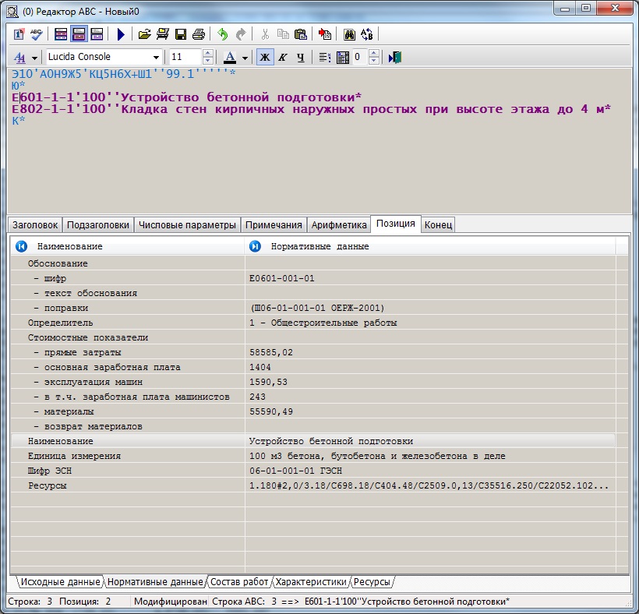Screen dimensions: 639x614
Task: Open the text style dropdown arrow
Action: pyautogui.click(x=34, y=57)
